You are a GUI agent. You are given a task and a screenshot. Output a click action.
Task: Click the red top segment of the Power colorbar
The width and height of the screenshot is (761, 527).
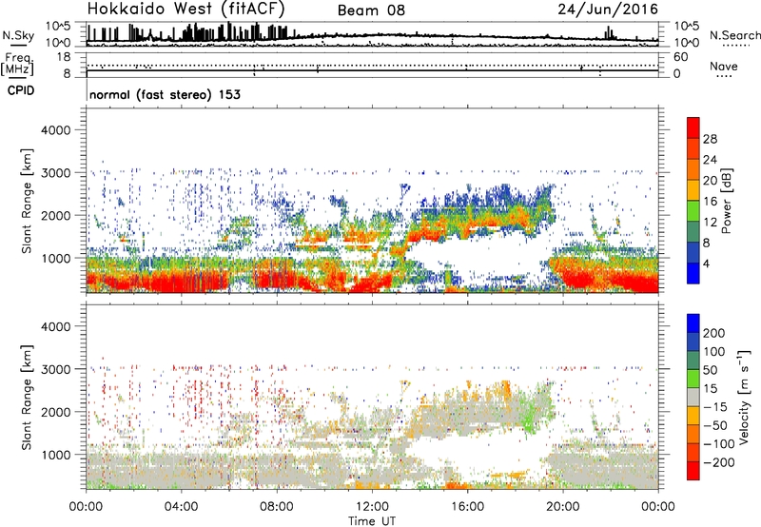693,128
